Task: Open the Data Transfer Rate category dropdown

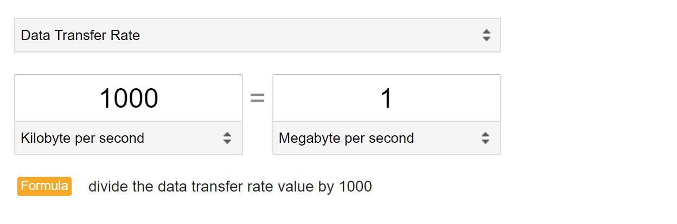Action: point(257,36)
